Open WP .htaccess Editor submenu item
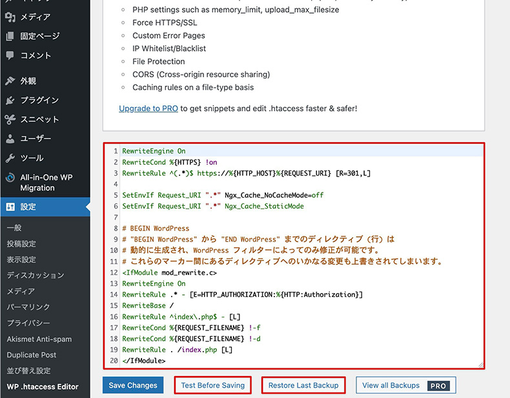 pyautogui.click(x=43, y=386)
